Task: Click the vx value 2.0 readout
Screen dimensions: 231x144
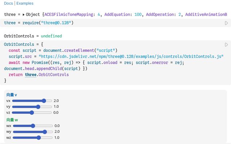Action: pyautogui.click(x=56, y=101)
